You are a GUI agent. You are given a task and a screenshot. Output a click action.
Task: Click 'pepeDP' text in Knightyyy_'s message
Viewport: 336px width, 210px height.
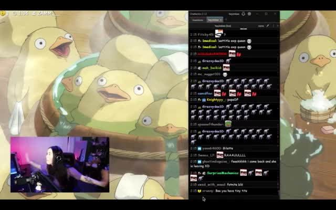233,100
